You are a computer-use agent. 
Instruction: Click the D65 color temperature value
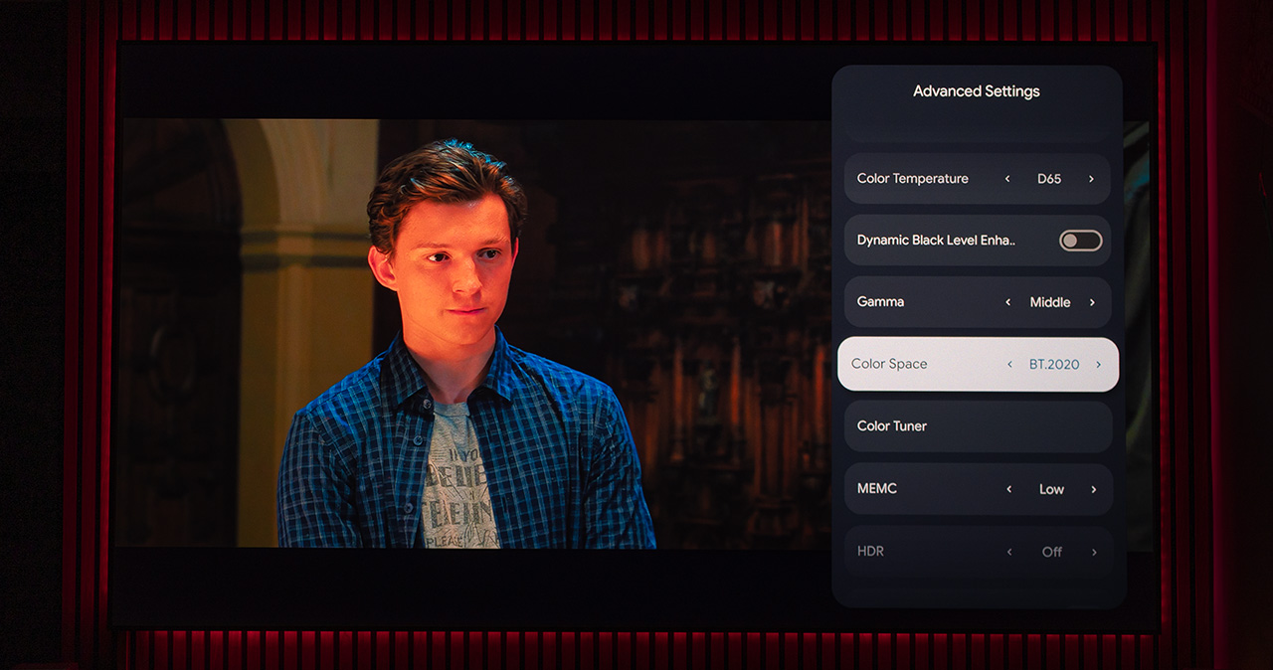pyautogui.click(x=1049, y=179)
